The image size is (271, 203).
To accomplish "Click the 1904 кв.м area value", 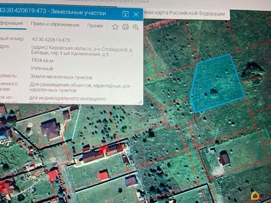I will pyautogui.click(x=42, y=60).
